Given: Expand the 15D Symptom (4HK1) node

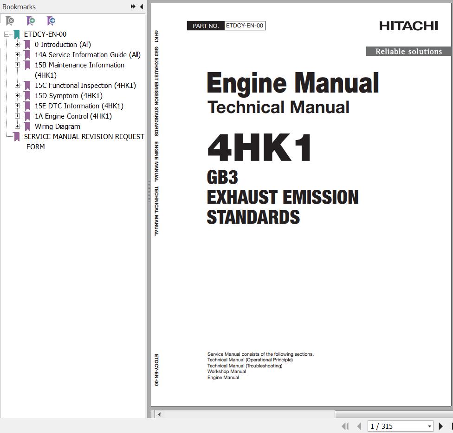Looking at the screenshot, I should [x=17, y=96].
